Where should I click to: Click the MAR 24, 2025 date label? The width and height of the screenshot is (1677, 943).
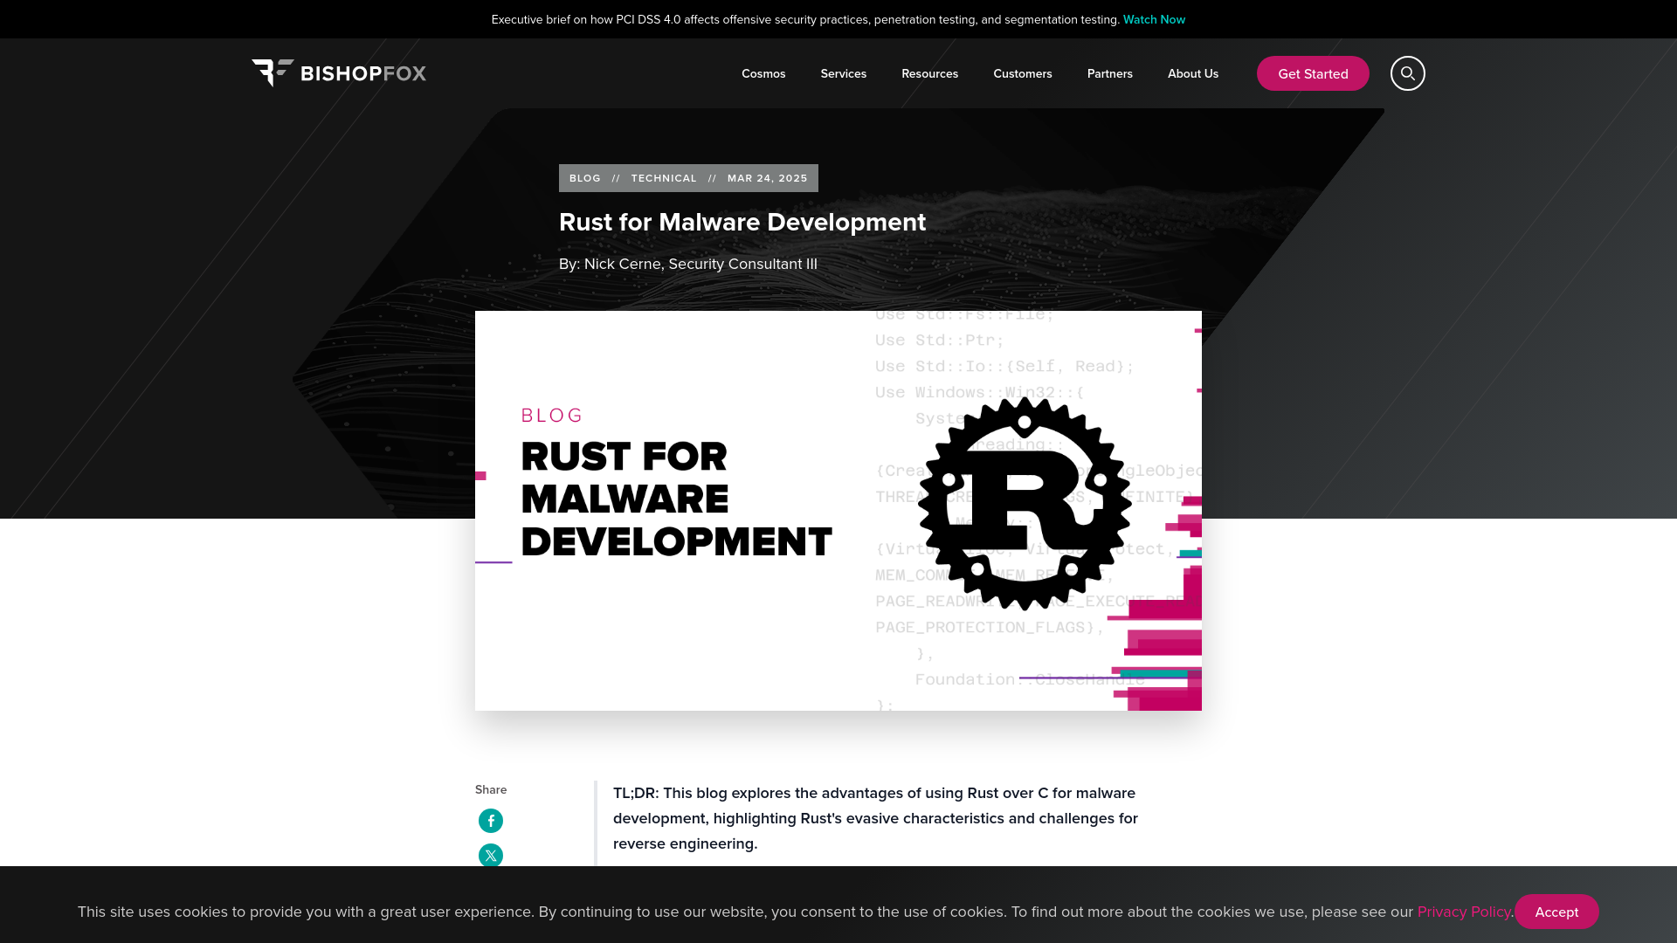coord(768,178)
